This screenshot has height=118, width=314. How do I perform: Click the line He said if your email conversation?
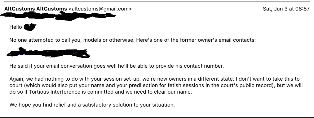117,66
